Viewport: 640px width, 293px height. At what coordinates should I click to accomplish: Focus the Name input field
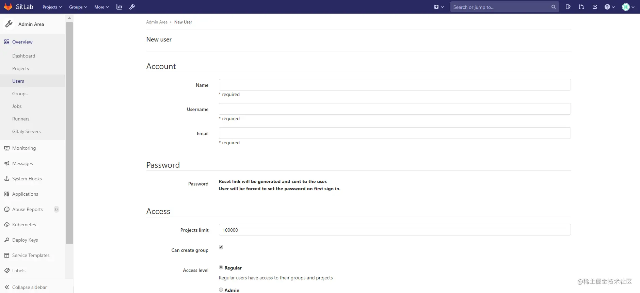click(395, 85)
